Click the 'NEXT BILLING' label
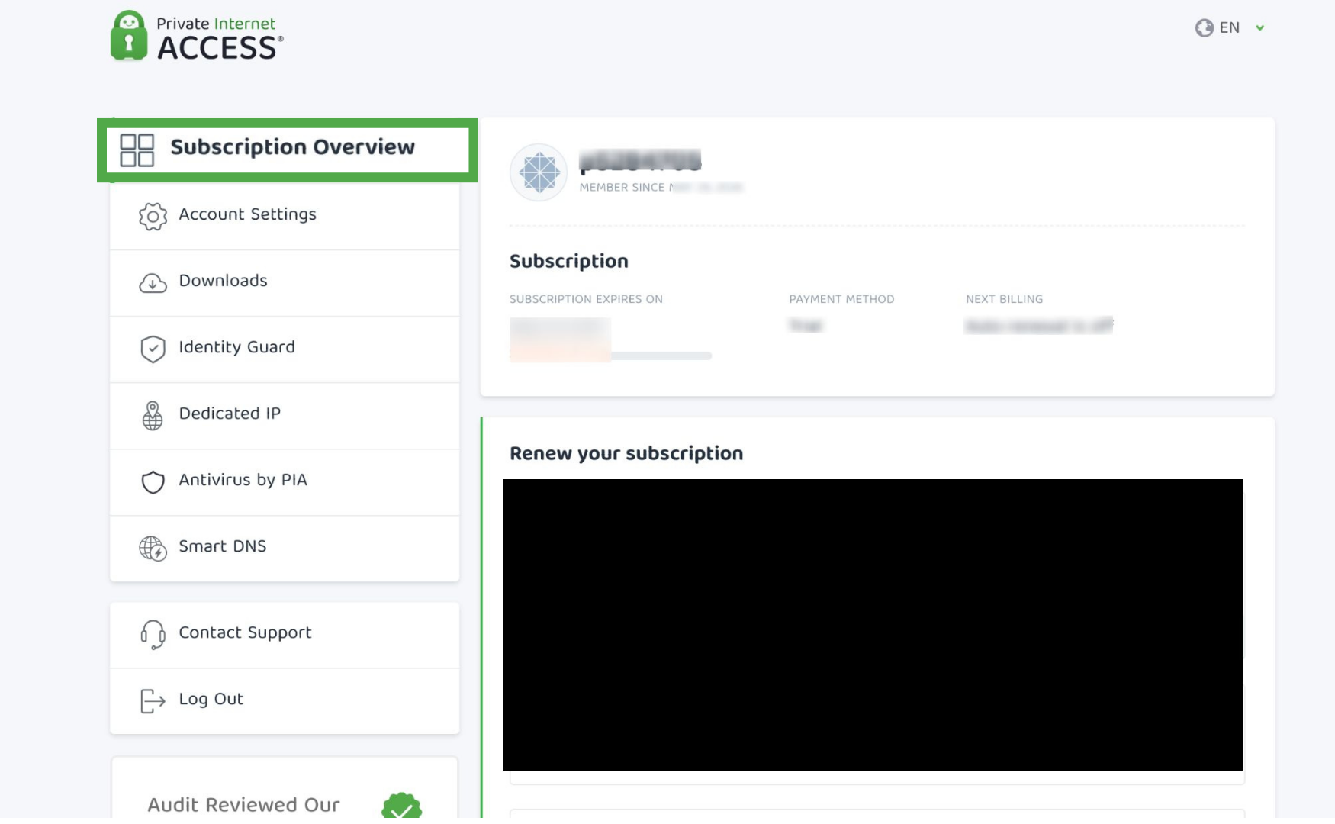 1004,299
